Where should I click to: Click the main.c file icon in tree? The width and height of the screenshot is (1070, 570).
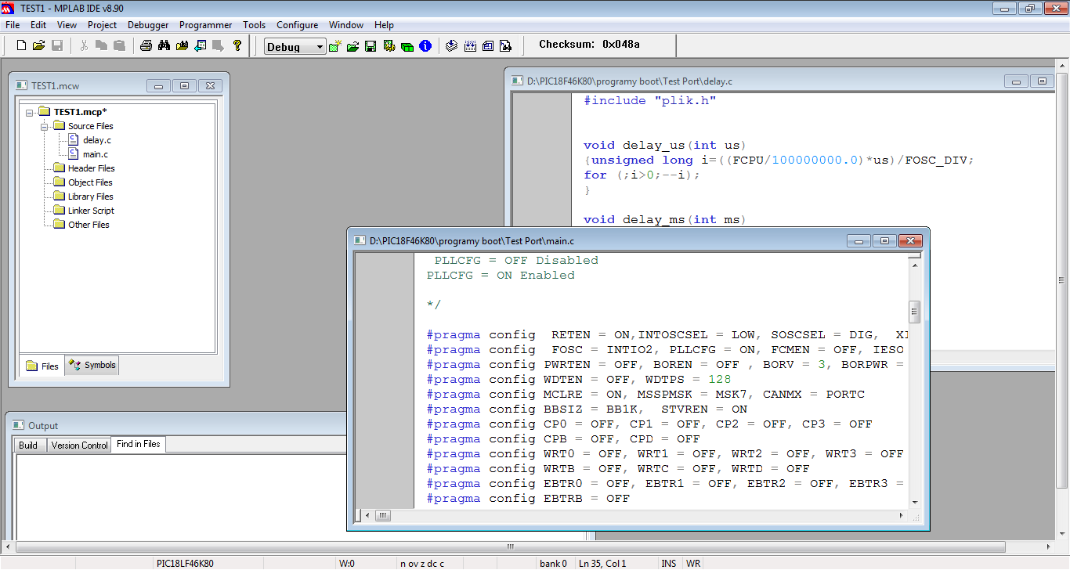[74, 154]
